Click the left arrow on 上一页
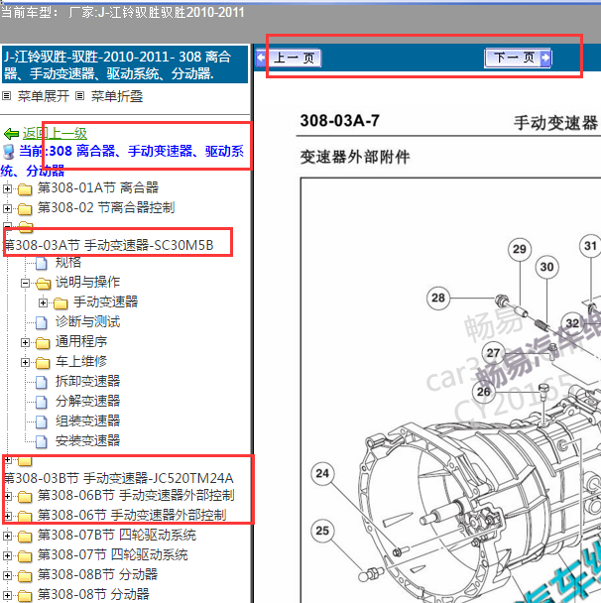Viewport: 601px width, 603px height. [261, 58]
